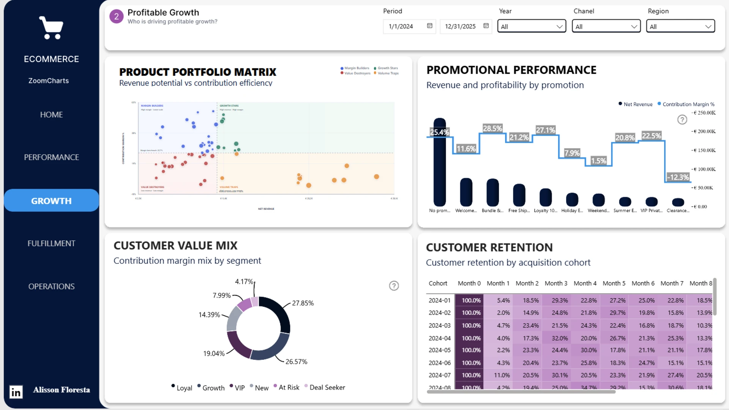Viewport: 729px width, 410px height.
Task: Click the Month 4 column header
Action: 585,283
